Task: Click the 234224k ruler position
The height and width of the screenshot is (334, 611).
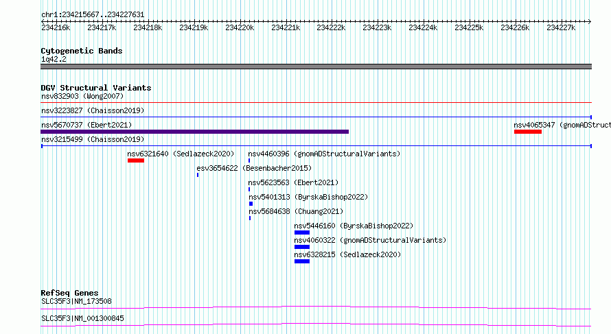Action: point(423,27)
